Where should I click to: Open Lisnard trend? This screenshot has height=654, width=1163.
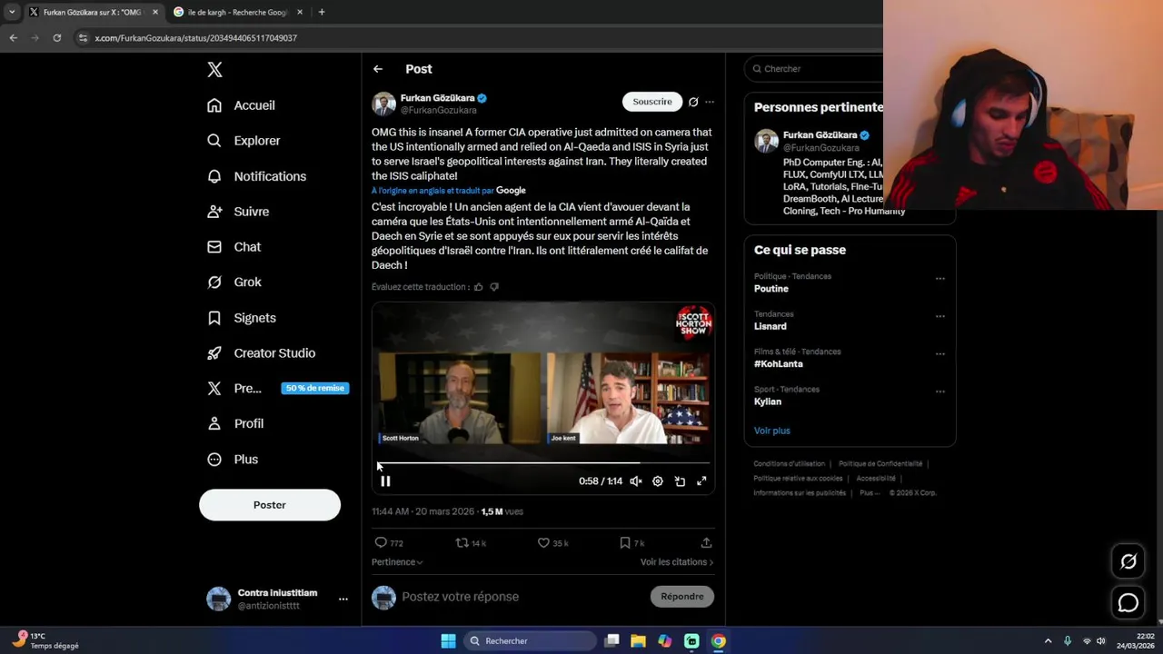pos(770,326)
